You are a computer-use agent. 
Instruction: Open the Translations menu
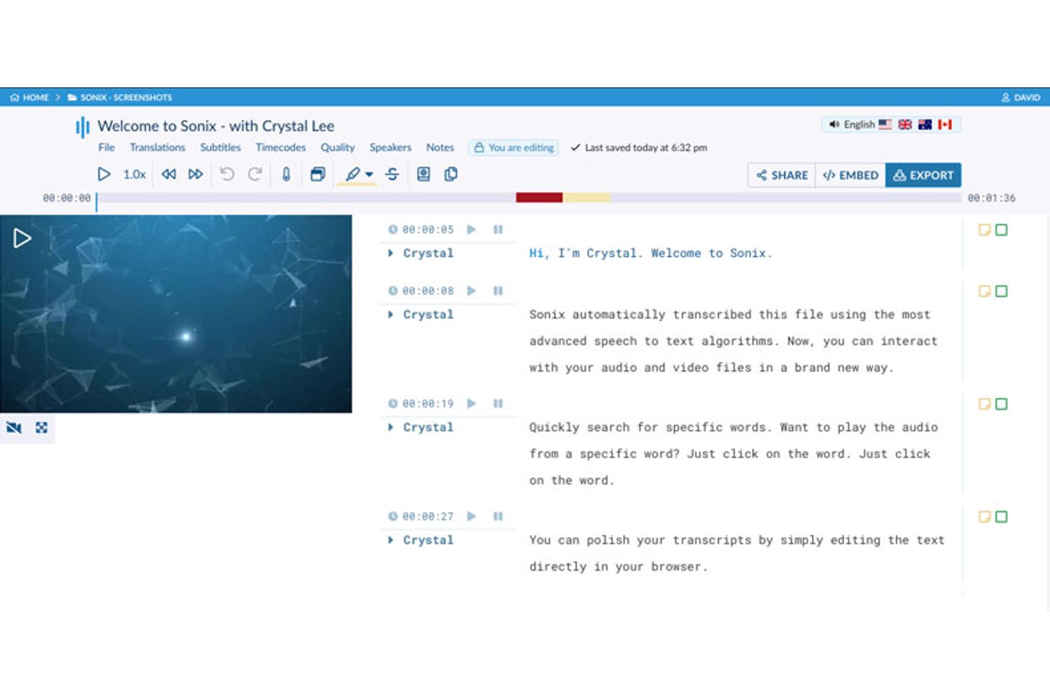click(x=157, y=148)
